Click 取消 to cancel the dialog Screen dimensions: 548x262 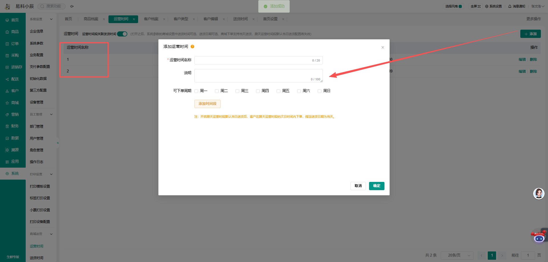358,186
